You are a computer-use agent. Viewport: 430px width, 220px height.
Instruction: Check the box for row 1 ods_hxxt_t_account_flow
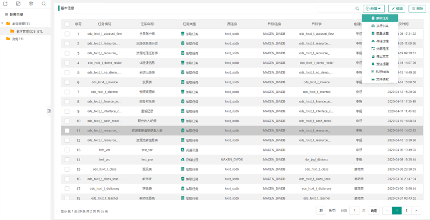[x=67, y=34]
